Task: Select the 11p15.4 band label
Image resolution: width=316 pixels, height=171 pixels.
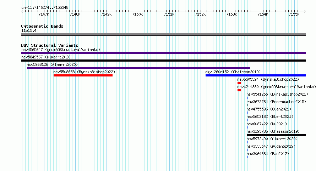Action: point(29,30)
